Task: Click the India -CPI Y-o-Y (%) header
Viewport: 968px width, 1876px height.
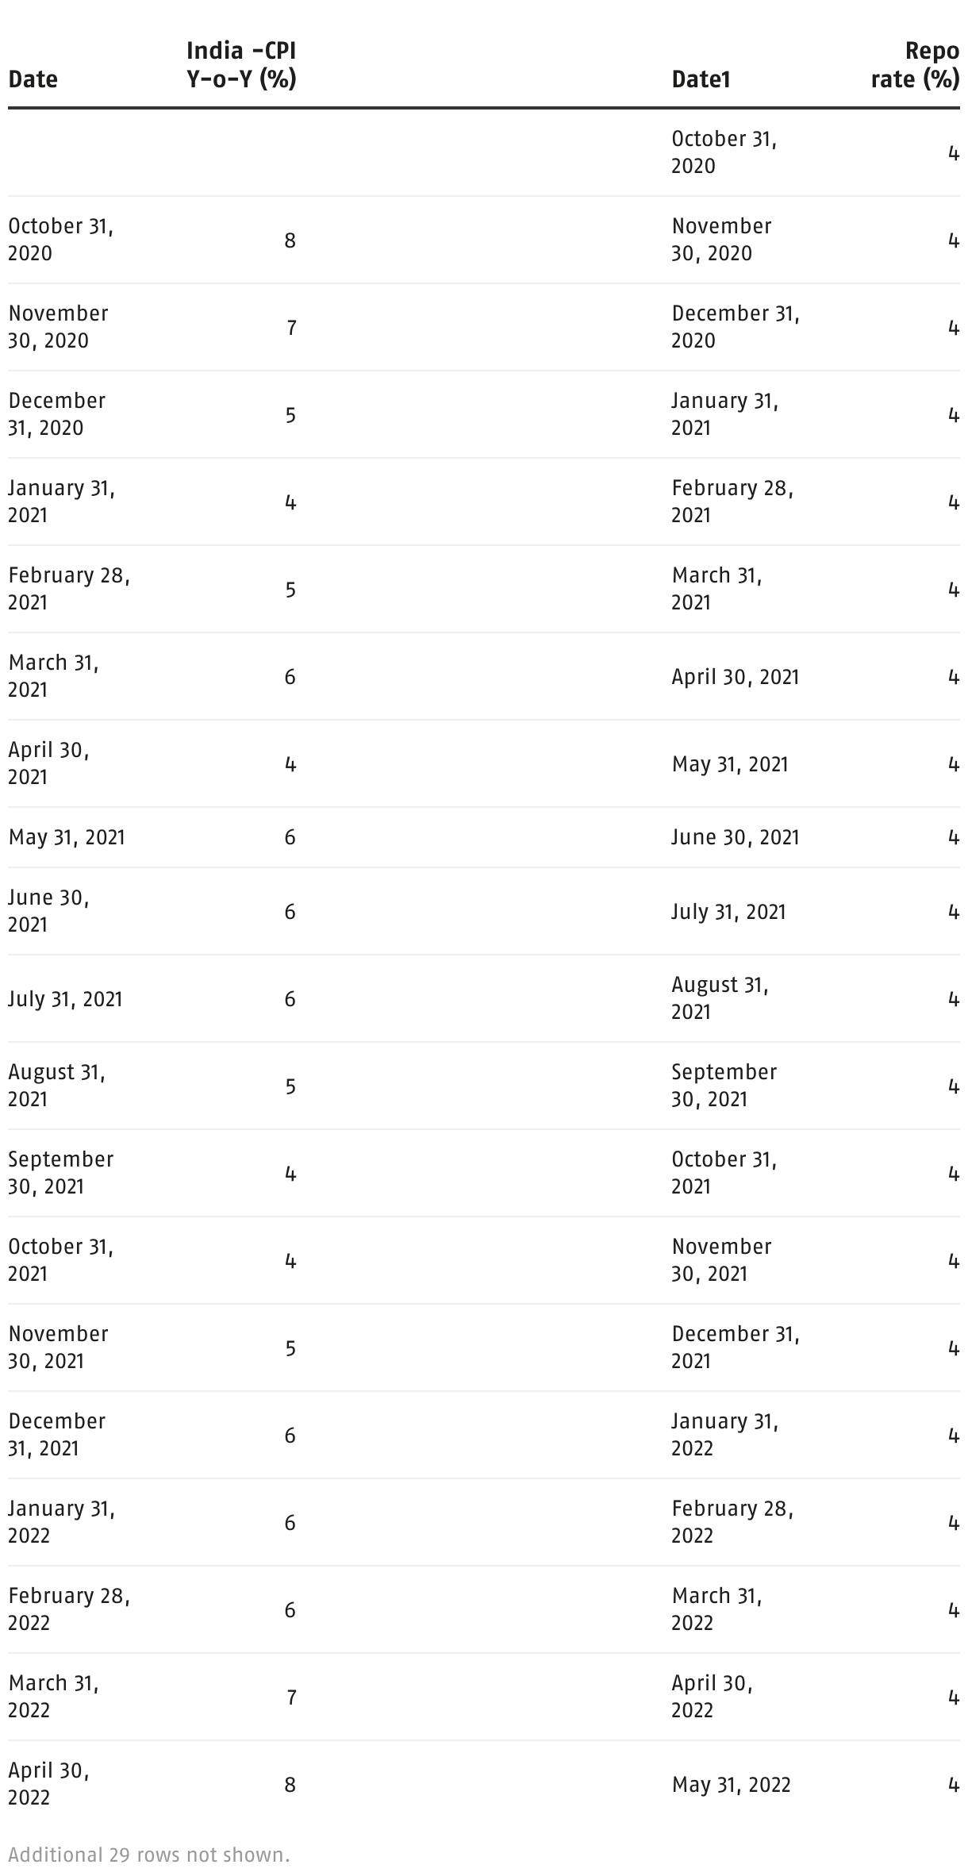Action: tap(241, 65)
